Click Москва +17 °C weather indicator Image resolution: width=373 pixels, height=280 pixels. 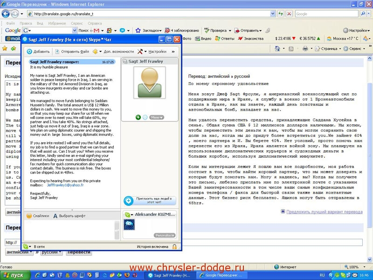(342, 39)
